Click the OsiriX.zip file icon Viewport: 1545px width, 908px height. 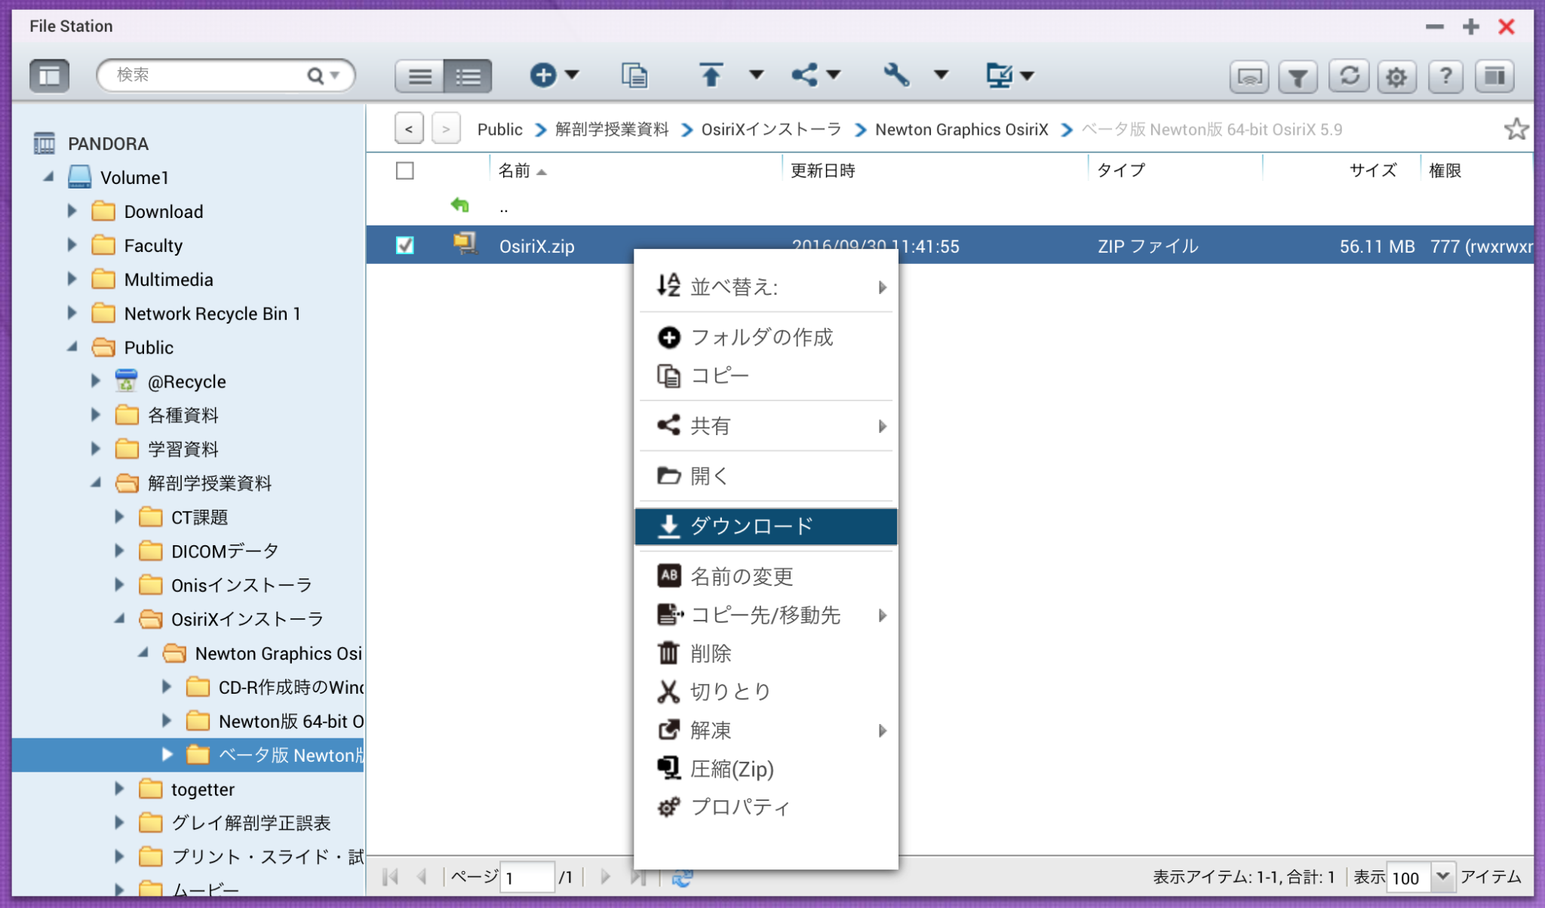click(x=465, y=244)
